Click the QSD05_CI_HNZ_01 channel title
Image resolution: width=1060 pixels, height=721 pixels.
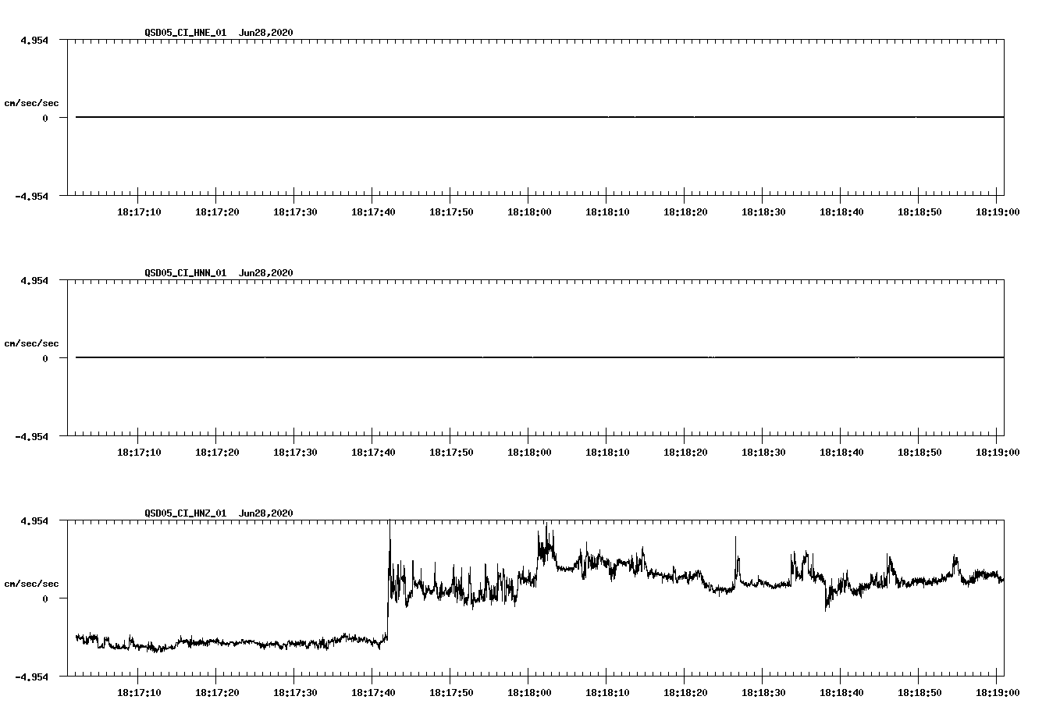186,513
